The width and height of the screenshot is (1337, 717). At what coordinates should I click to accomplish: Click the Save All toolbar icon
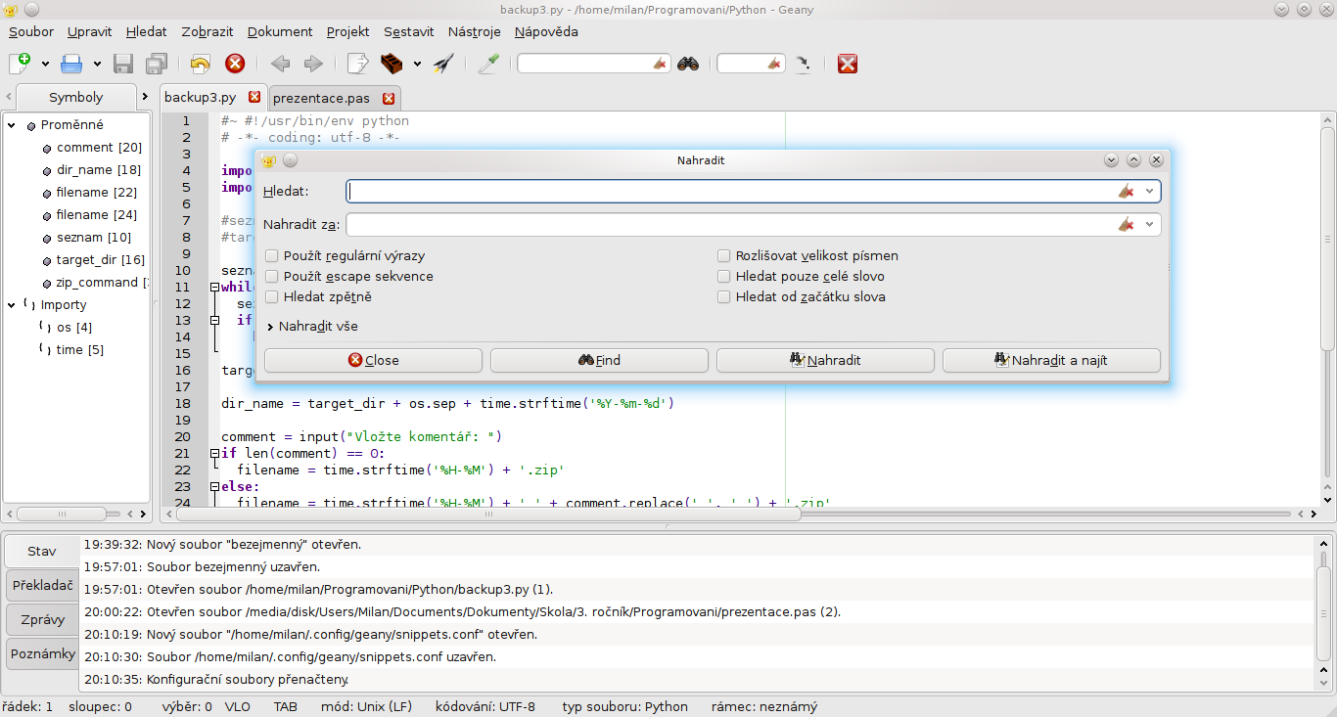click(x=157, y=64)
